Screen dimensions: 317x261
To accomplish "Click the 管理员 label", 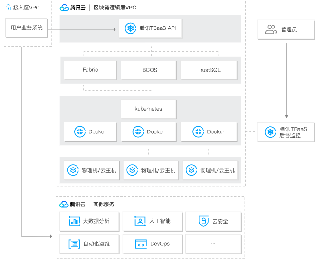I will (x=289, y=30).
